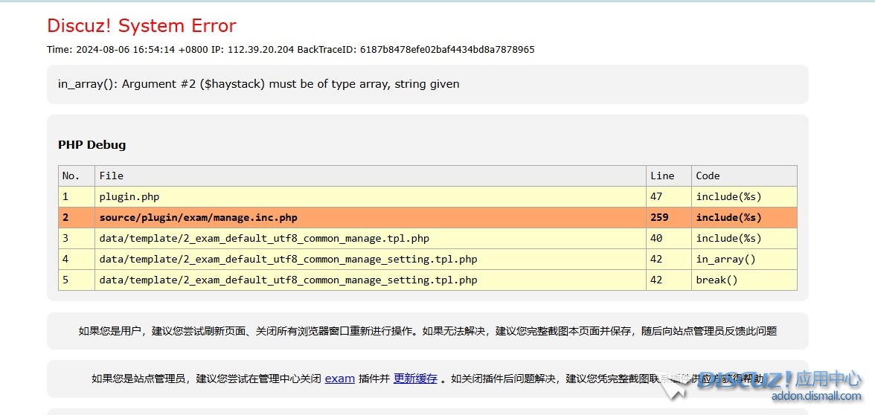Click the in_array() error message text
The height and width of the screenshot is (415, 875).
tap(258, 84)
